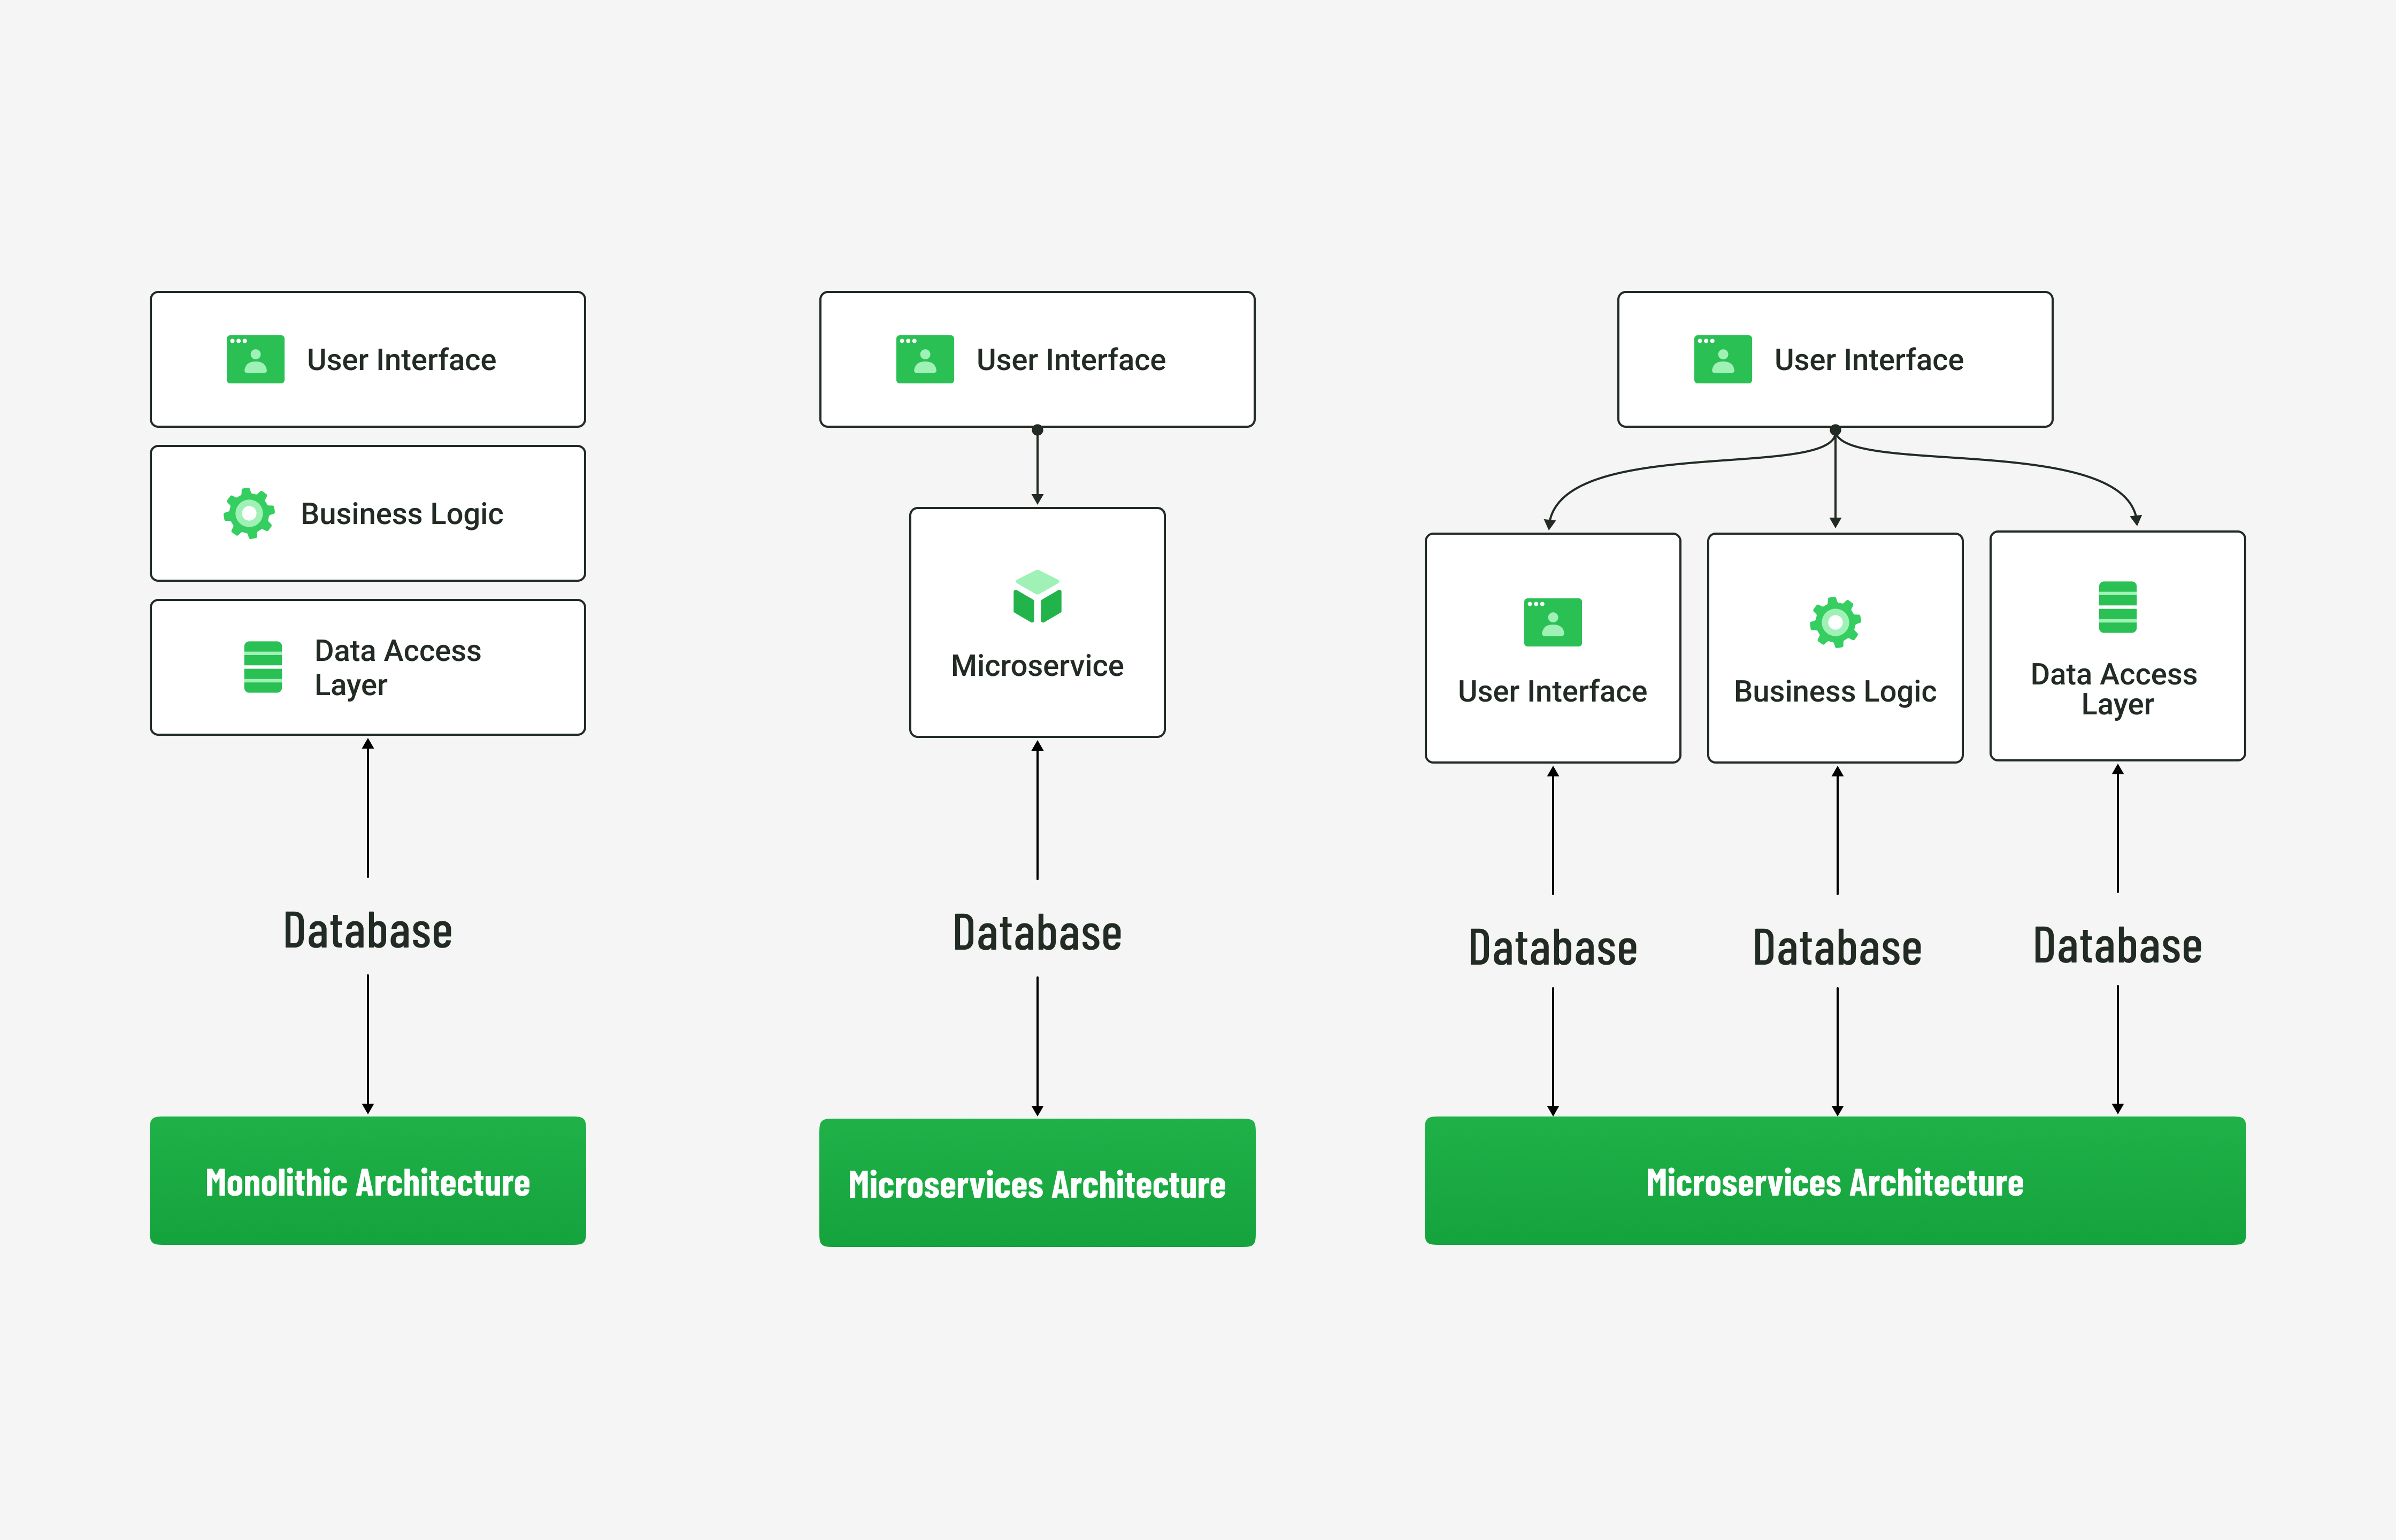Click the user window icon in leftmost User Interface box
This screenshot has width=2396, height=1540.
[x=255, y=359]
